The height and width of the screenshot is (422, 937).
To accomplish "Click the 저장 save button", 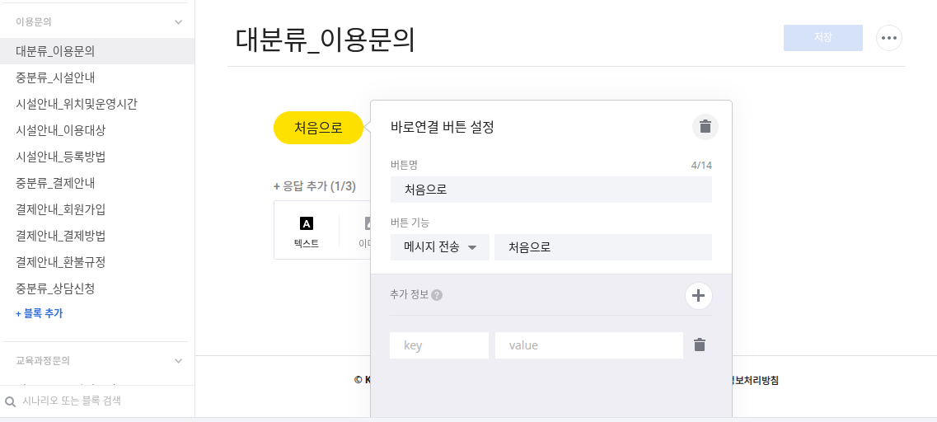I will pyautogui.click(x=822, y=38).
